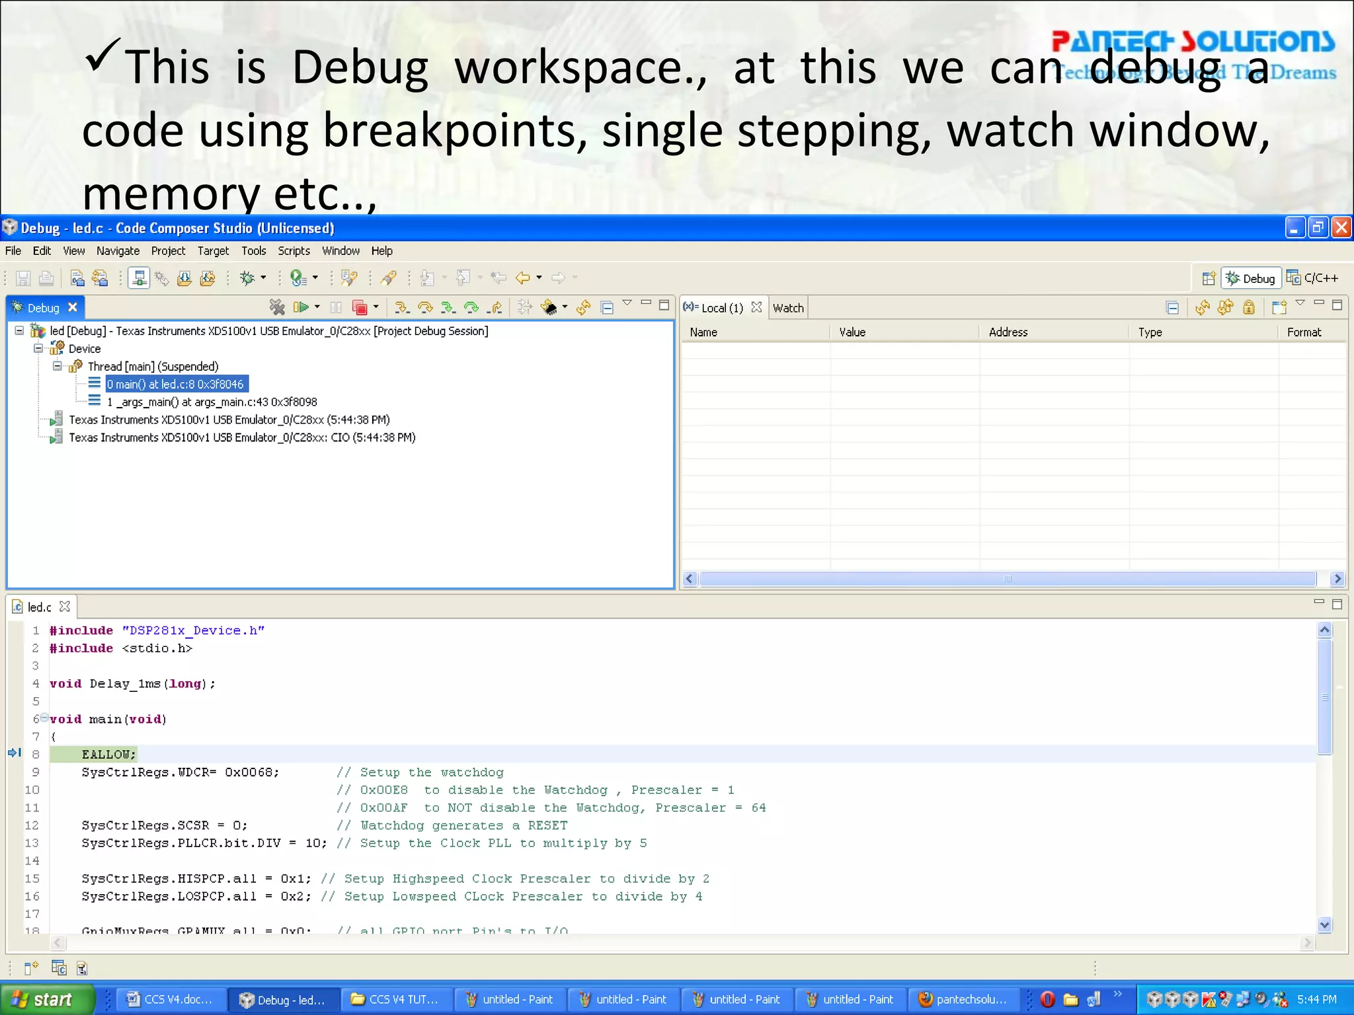Screen dimensions: 1354x1015
Task: Open the dropdown beside the Terminate icon
Action: 376,307
